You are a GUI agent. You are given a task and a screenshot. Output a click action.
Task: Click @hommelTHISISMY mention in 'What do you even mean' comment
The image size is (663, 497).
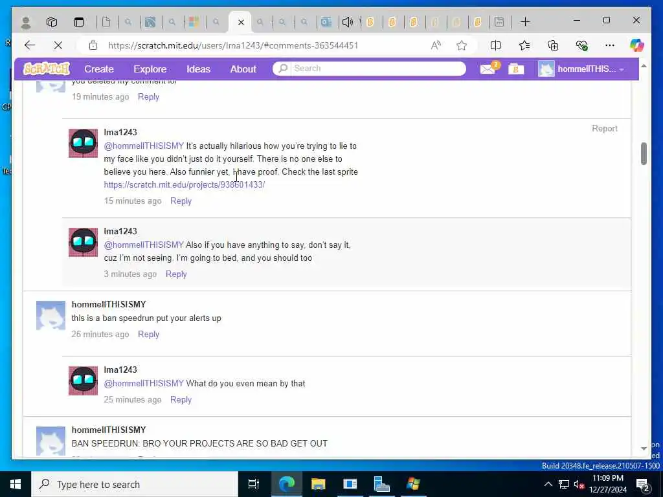pos(144,383)
